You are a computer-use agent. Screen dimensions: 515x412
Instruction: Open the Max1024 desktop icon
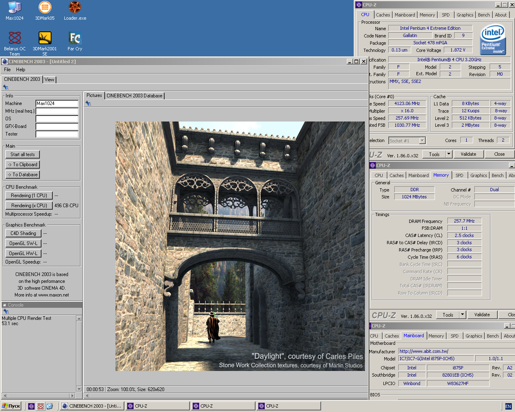point(15,11)
